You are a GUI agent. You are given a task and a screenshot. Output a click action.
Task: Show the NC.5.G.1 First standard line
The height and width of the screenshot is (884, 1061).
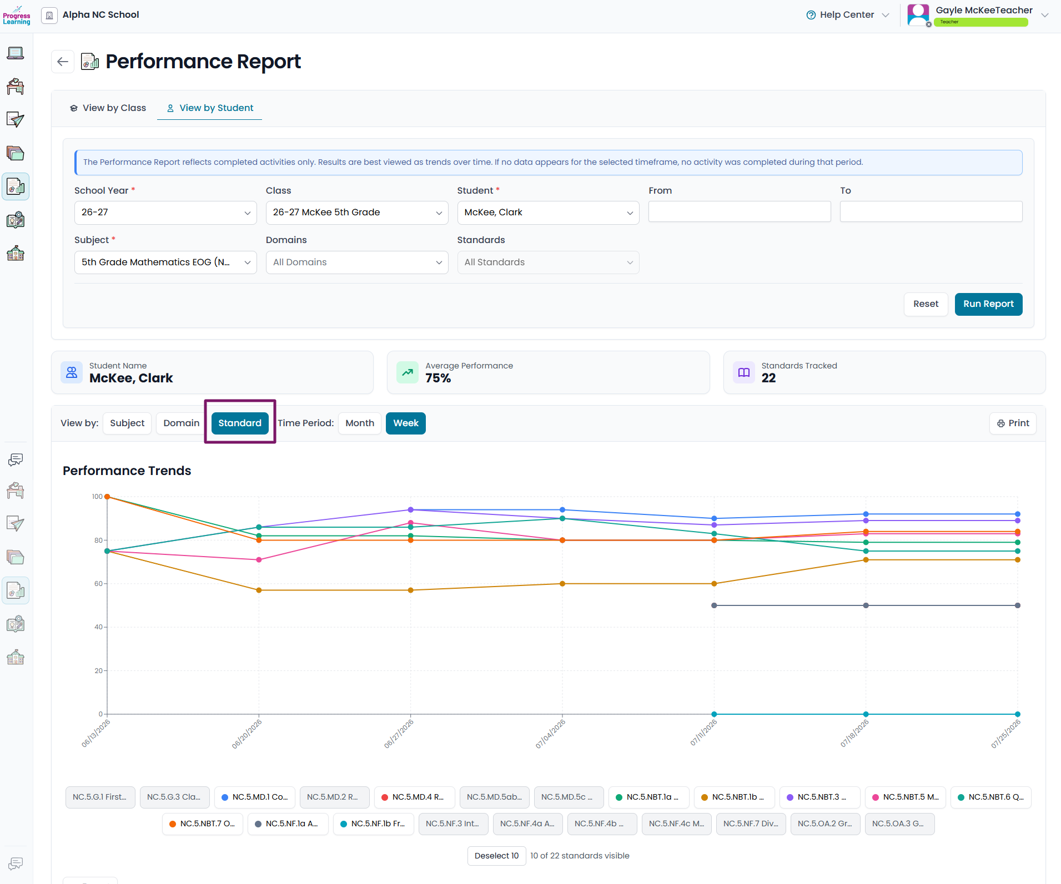pos(100,797)
